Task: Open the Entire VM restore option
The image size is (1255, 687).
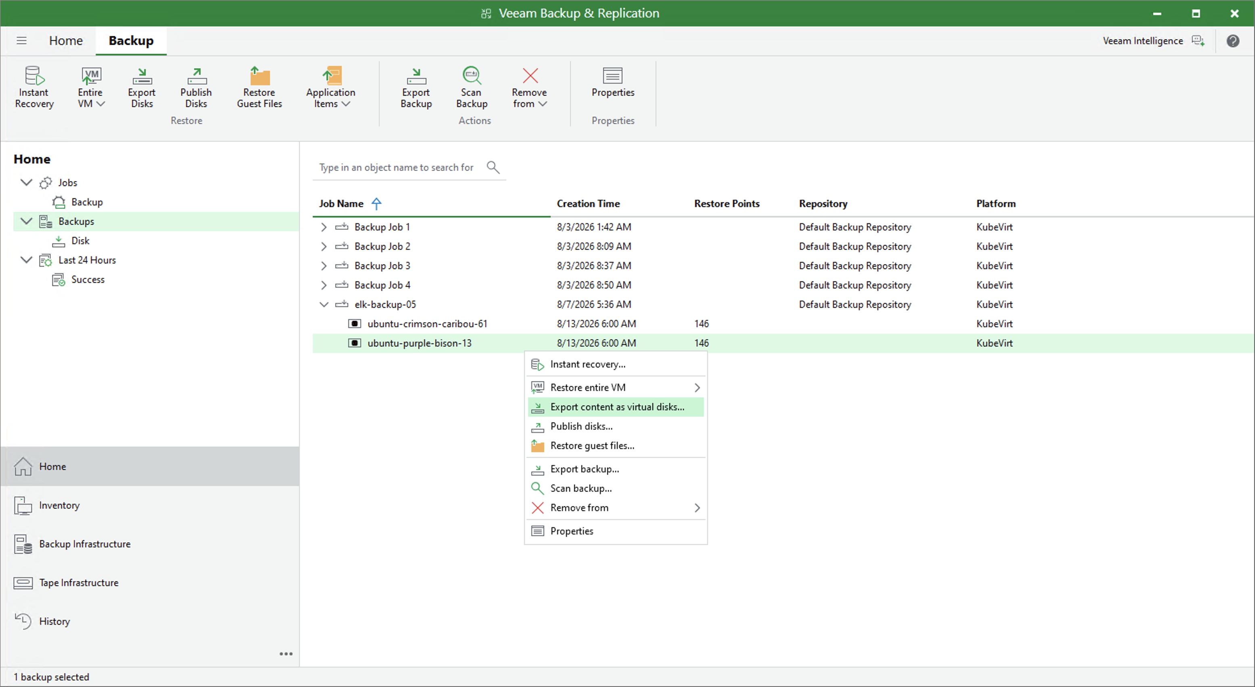Action: pyautogui.click(x=91, y=87)
